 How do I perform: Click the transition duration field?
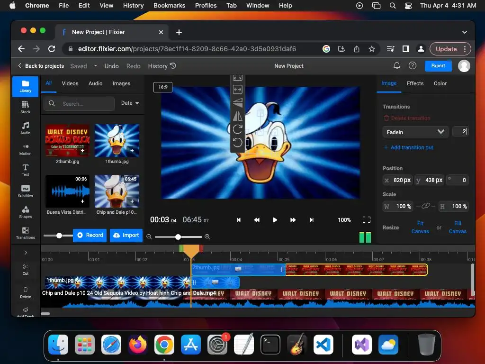tap(460, 132)
